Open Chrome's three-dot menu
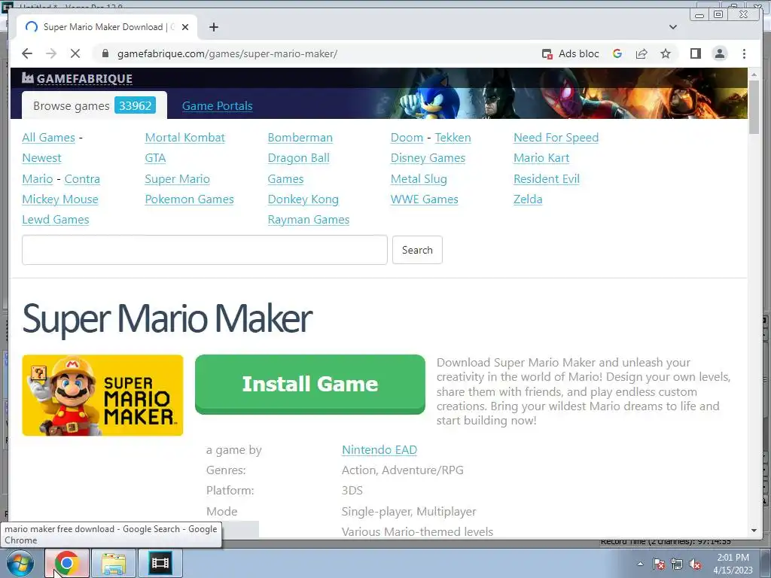 coord(744,53)
